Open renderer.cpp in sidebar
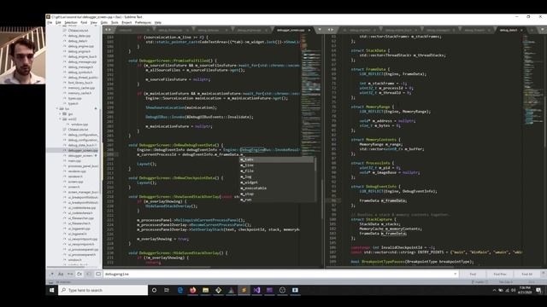This screenshot has width=547, height=307. point(77,171)
